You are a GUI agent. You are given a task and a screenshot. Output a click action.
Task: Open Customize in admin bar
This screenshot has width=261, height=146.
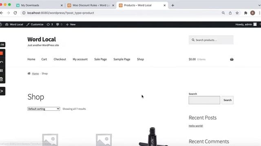click(x=35, y=24)
